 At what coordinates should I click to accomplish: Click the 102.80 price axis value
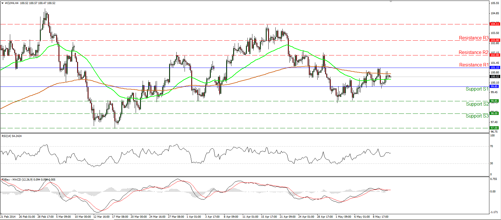(495, 43)
